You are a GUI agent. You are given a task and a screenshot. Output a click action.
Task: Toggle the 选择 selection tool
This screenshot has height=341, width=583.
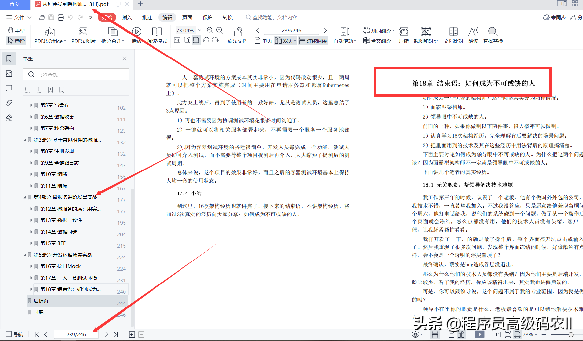click(16, 41)
